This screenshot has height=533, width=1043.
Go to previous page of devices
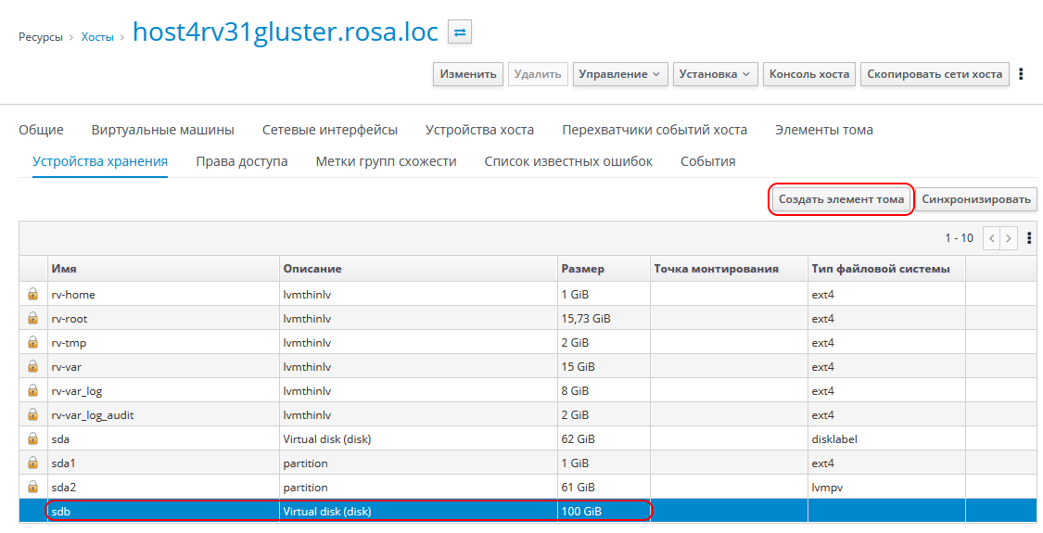coord(991,238)
